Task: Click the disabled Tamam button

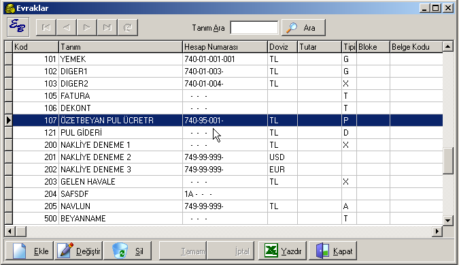Action: click(x=183, y=251)
